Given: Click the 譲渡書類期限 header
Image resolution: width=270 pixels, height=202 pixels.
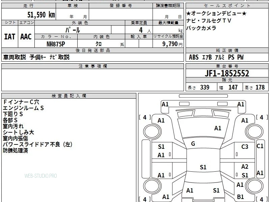Looking at the screenshot, I should point(168,6).
